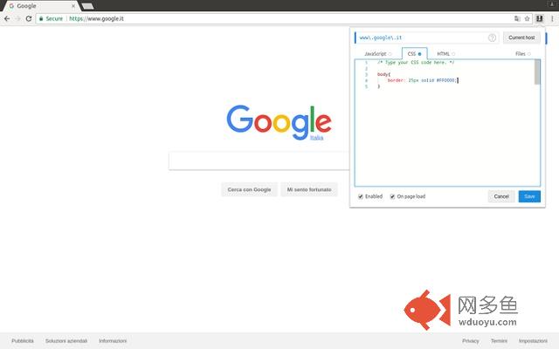
Task: Click the browser forward arrow
Action: point(17,18)
